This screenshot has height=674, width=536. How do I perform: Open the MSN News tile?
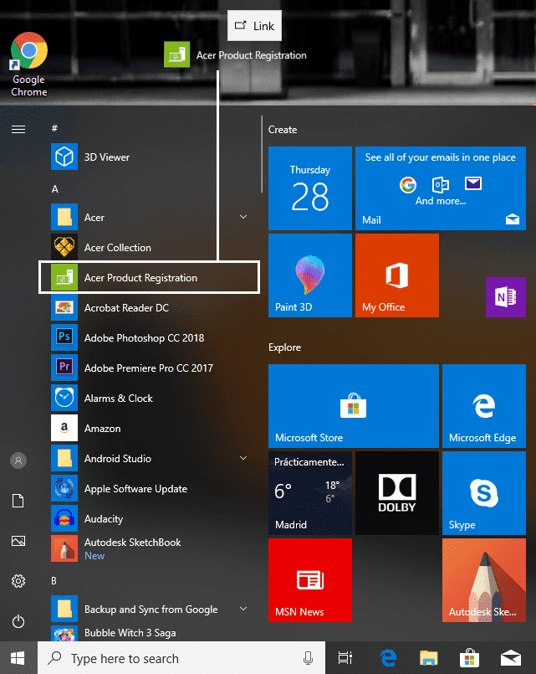310,580
